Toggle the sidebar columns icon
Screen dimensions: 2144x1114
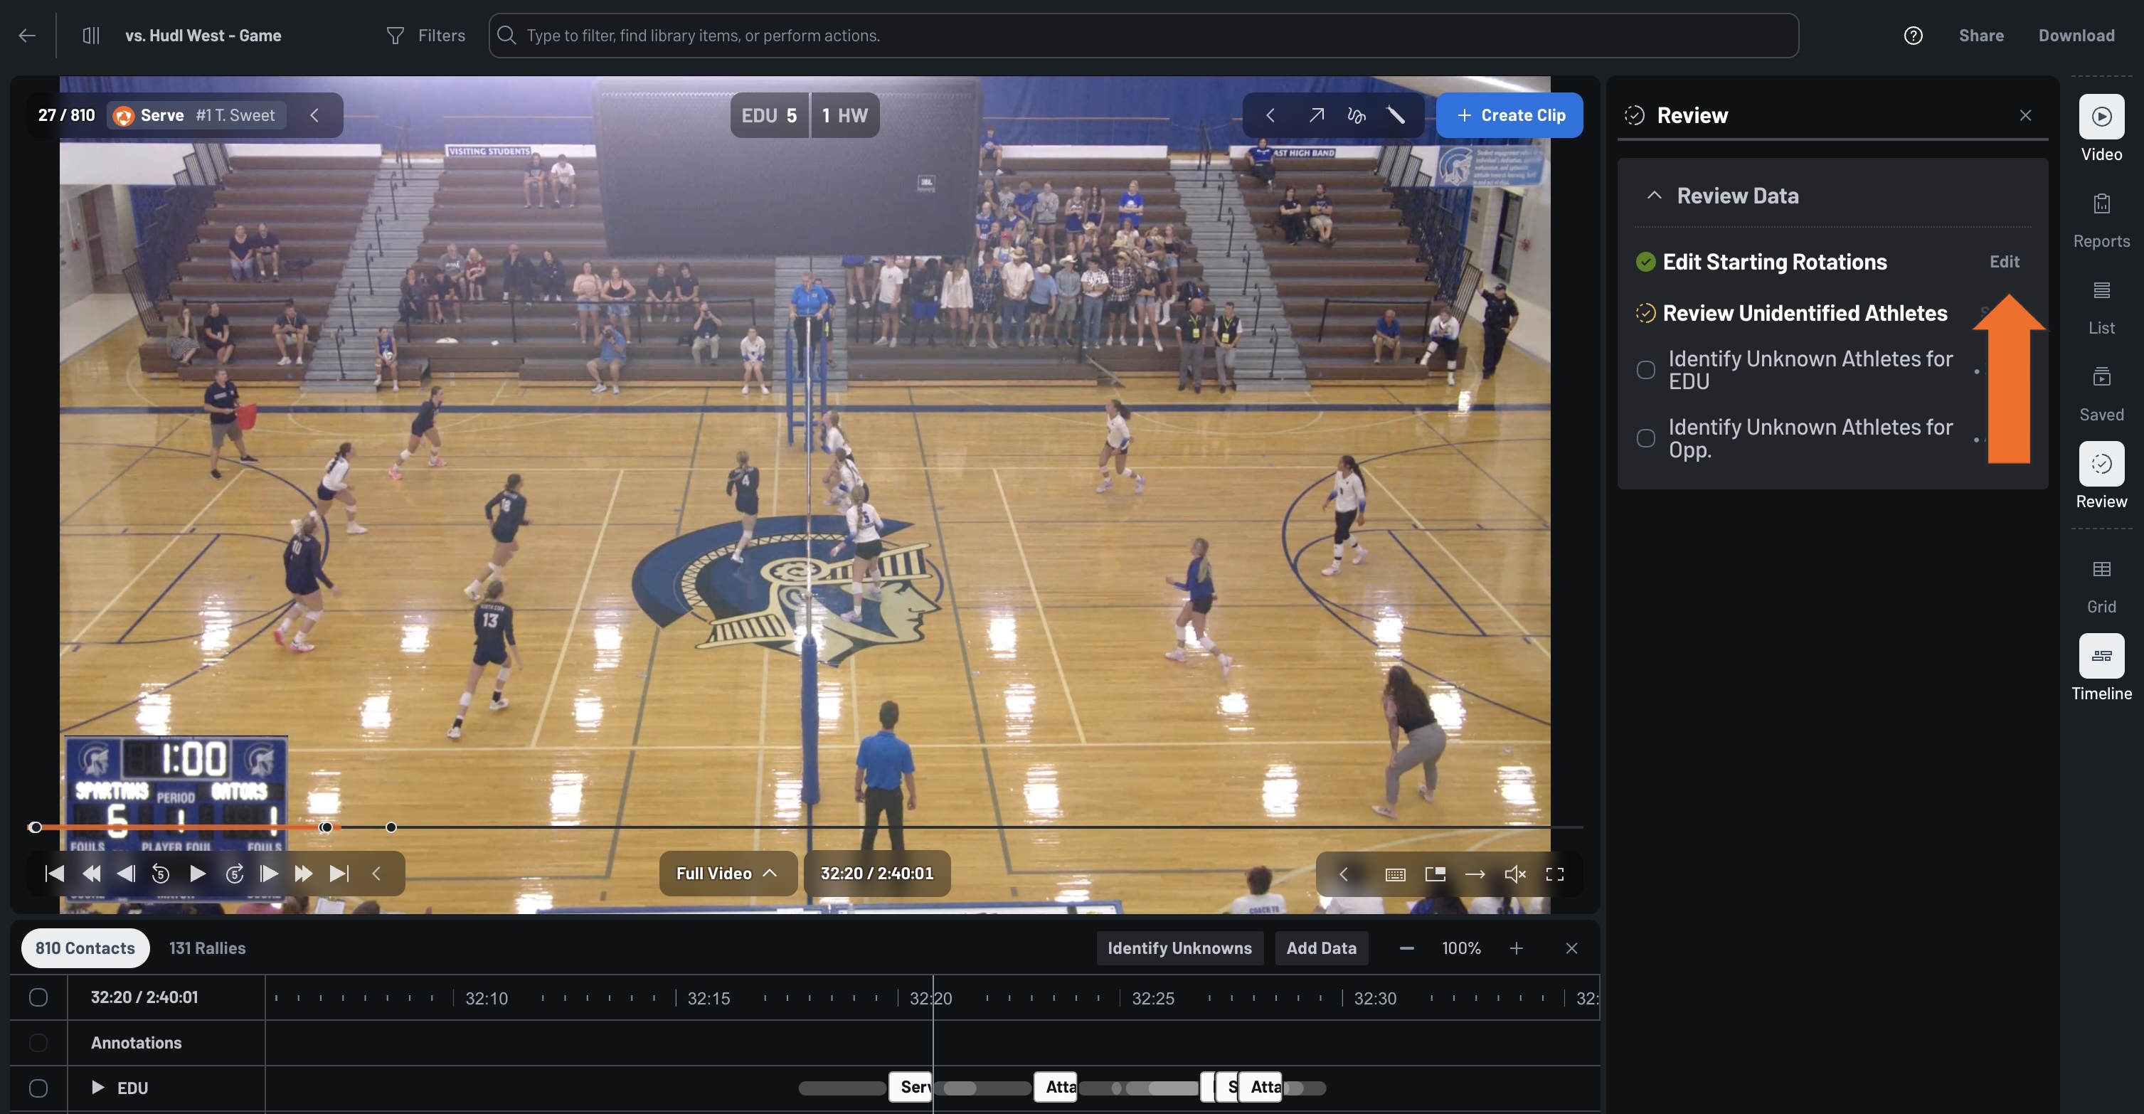pyautogui.click(x=92, y=36)
